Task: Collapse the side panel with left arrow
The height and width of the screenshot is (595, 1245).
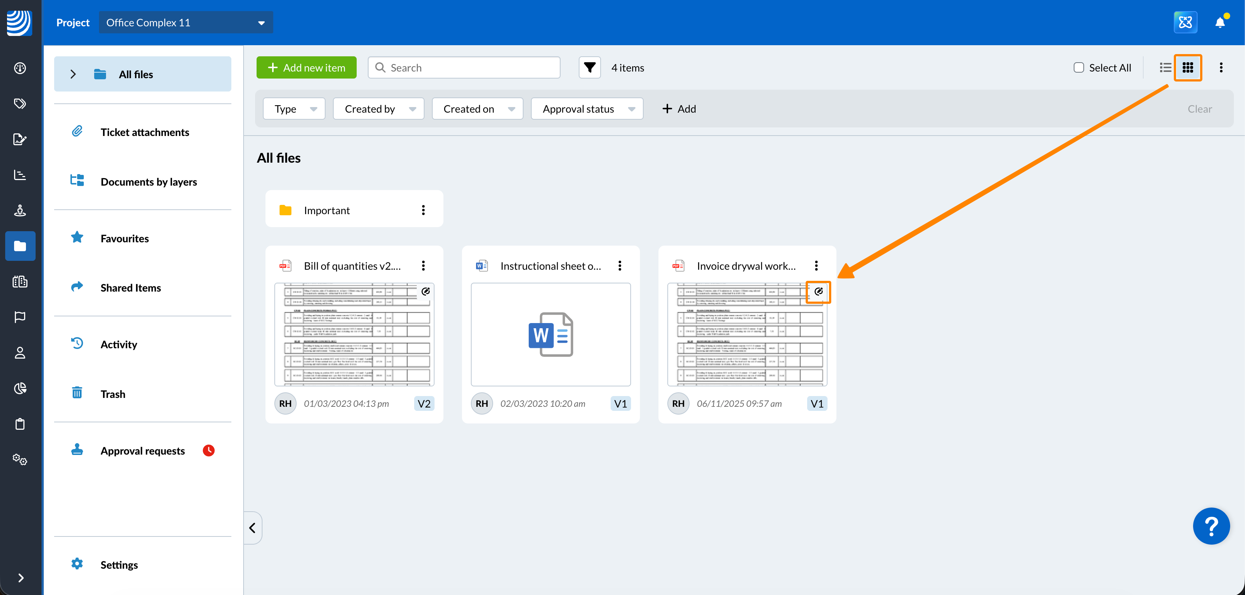Action: 252,528
